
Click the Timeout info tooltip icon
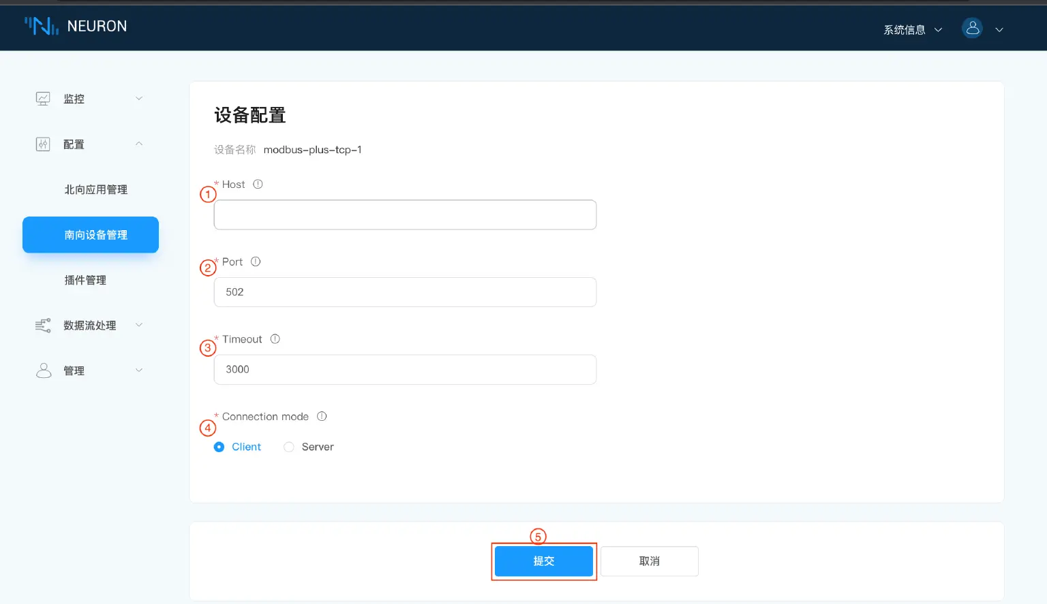(x=275, y=339)
